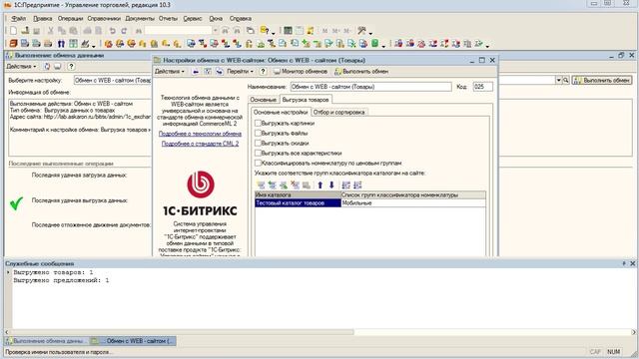Image resolution: width=639 pixels, height=359 pixels.
Task: Open the 'Документы' menu
Action: pyautogui.click(x=140, y=18)
